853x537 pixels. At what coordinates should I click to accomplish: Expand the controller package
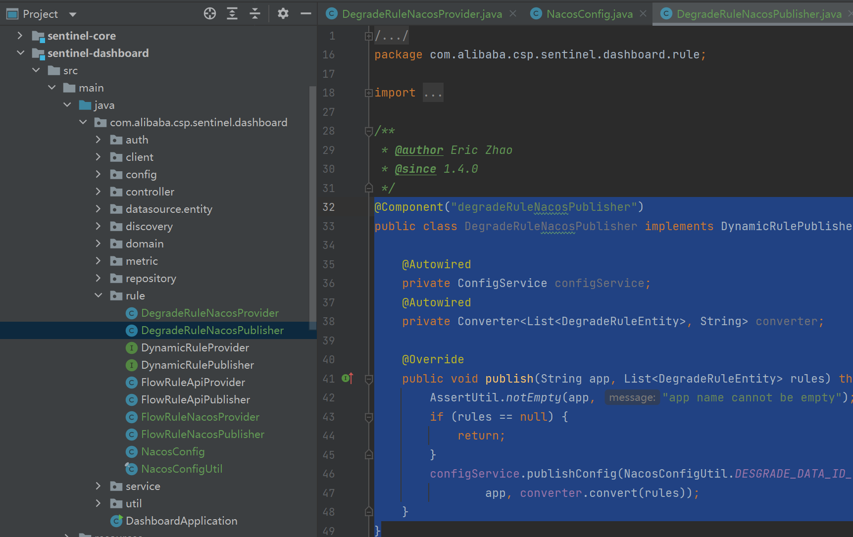tap(98, 192)
